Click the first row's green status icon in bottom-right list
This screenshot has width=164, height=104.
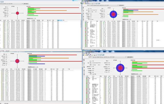pos(87,77)
